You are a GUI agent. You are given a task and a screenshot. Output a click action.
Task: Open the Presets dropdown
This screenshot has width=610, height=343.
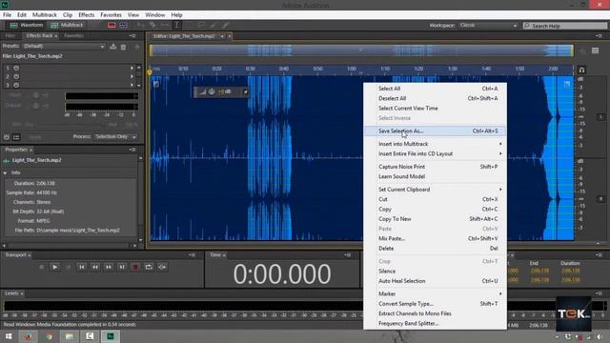click(64, 47)
